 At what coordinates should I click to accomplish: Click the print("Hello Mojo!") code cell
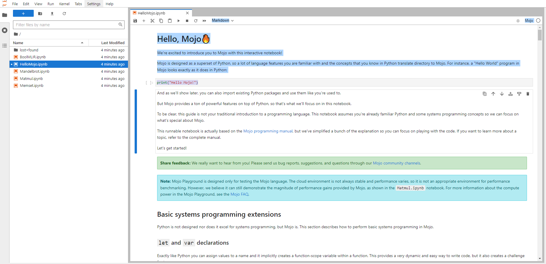(x=344, y=83)
